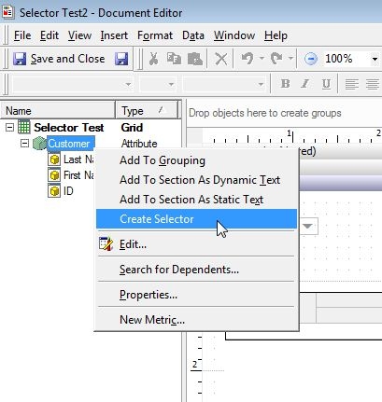The height and width of the screenshot is (402, 382).
Task: Click the Delete X icon
Action: pyautogui.click(x=221, y=59)
